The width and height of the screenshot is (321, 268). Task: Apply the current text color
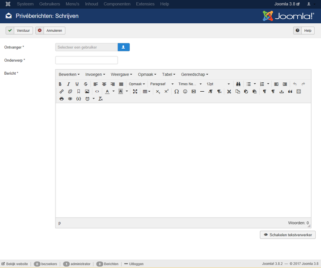[107, 91]
